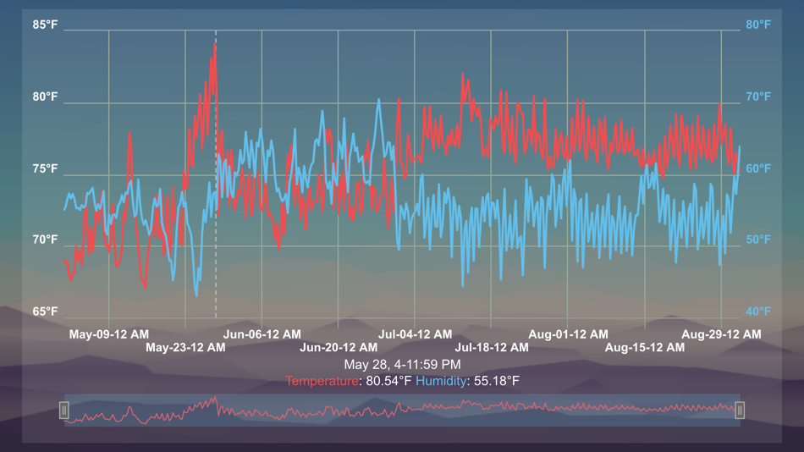Click the May 28, 4-11:59 PM date readout
The image size is (804, 452).
coord(402,365)
